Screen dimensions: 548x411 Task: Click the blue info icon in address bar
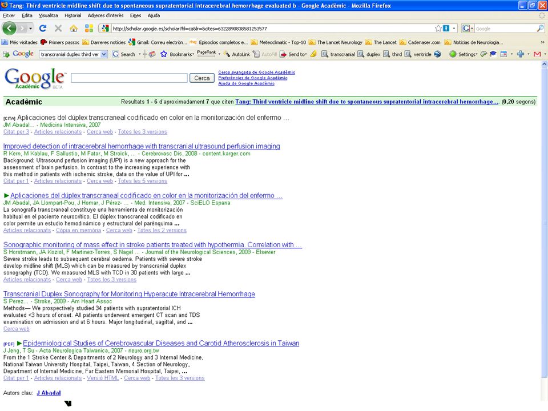(446, 29)
